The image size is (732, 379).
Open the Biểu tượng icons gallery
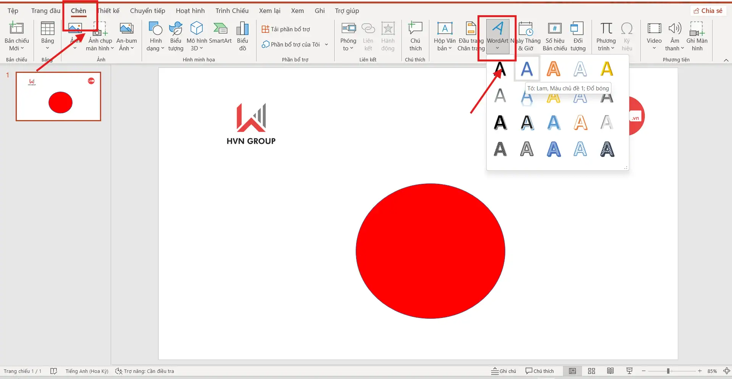[x=176, y=36]
